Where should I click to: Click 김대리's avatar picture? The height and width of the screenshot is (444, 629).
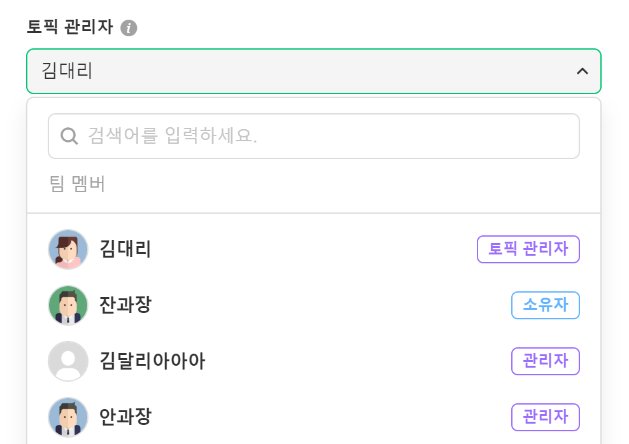pyautogui.click(x=68, y=249)
